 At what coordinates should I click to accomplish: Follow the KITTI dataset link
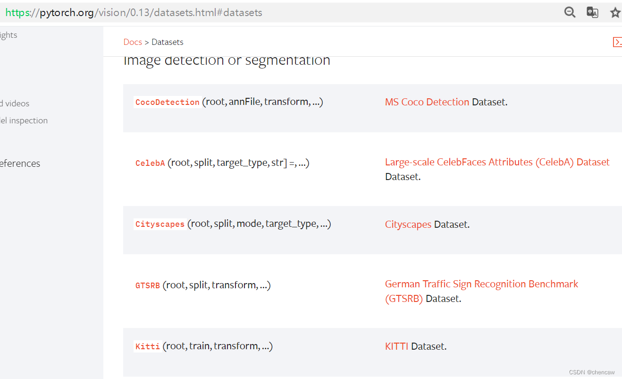pyautogui.click(x=396, y=346)
